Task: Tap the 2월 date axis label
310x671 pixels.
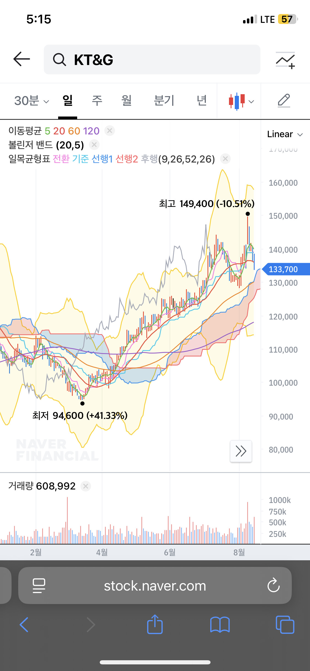Action: click(x=36, y=552)
